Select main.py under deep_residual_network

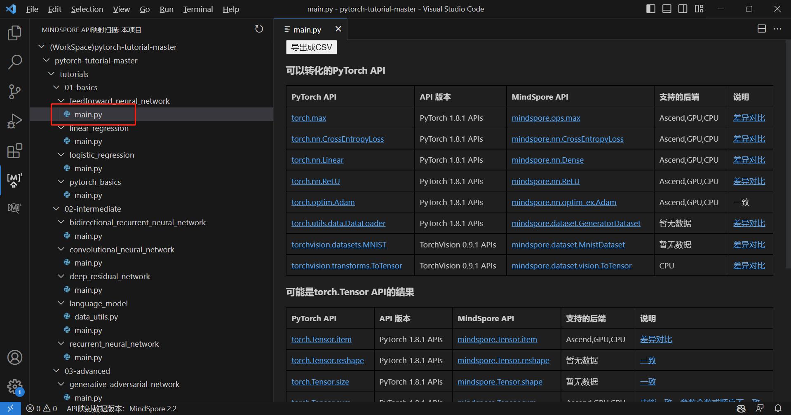click(88, 290)
